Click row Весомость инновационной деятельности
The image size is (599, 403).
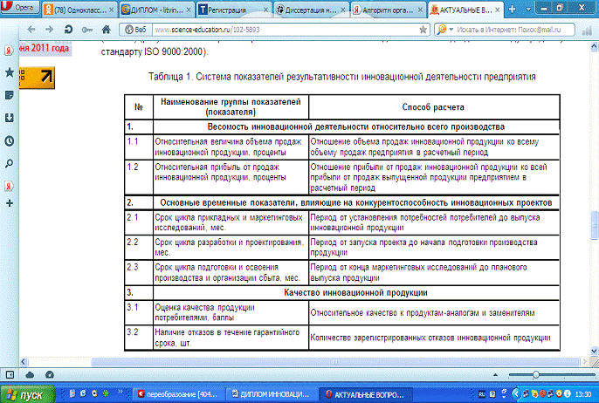pyautogui.click(x=356, y=126)
